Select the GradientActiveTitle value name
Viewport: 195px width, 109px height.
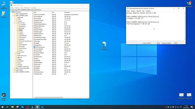[x=41, y=38]
